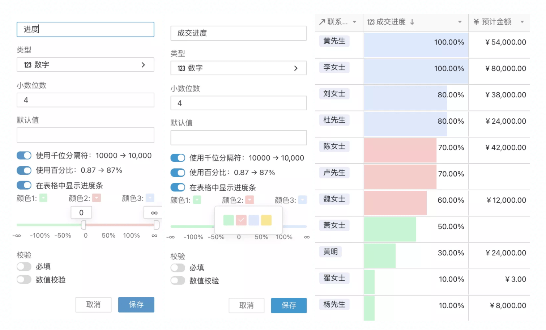Click the 小数位数 input in 进度 panel
Screen dimensions: 546x330
85,100
